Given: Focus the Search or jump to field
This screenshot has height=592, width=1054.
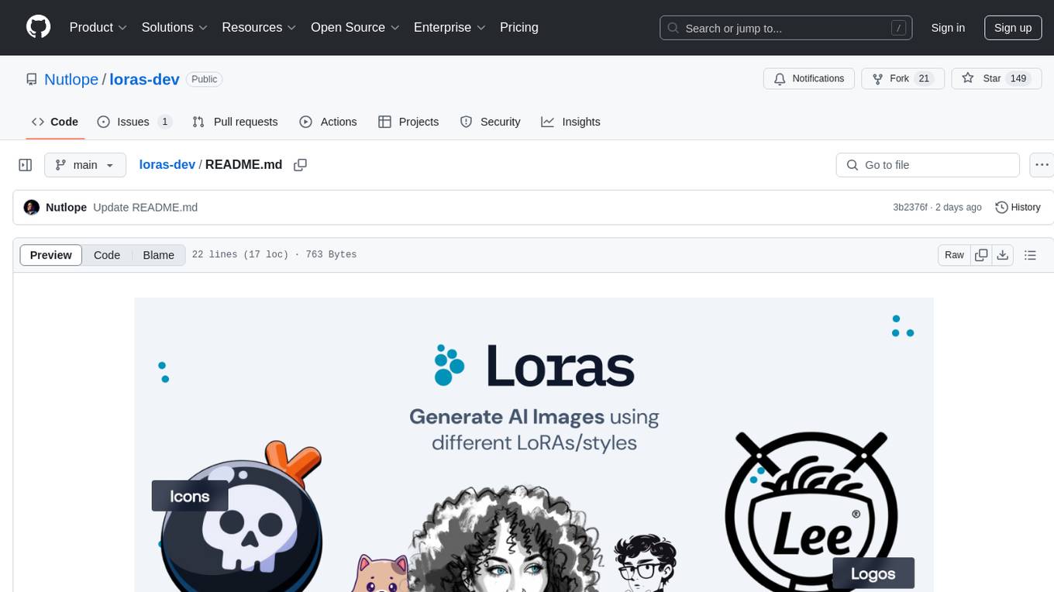Looking at the screenshot, I should (786, 28).
